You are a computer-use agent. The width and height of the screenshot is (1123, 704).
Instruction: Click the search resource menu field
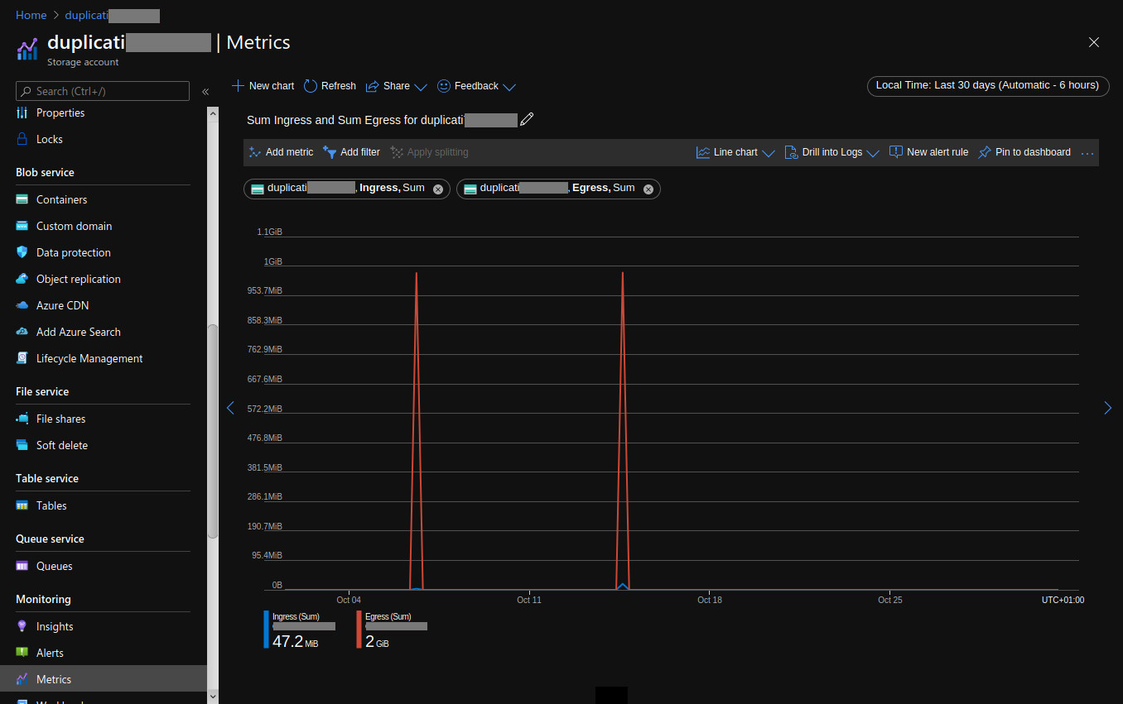103,91
